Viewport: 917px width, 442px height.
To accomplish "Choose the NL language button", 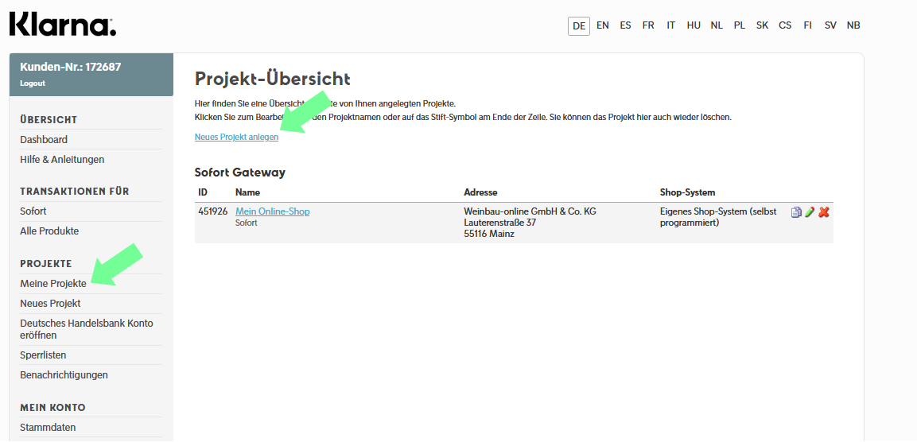I will [717, 25].
